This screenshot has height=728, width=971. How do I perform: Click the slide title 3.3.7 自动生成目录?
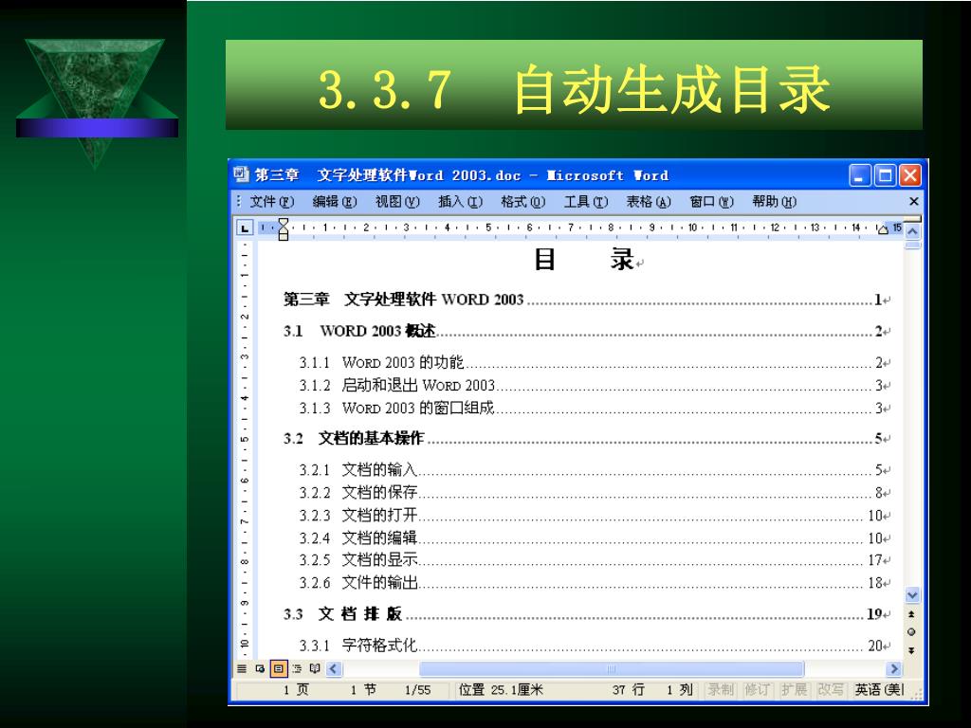574,90
